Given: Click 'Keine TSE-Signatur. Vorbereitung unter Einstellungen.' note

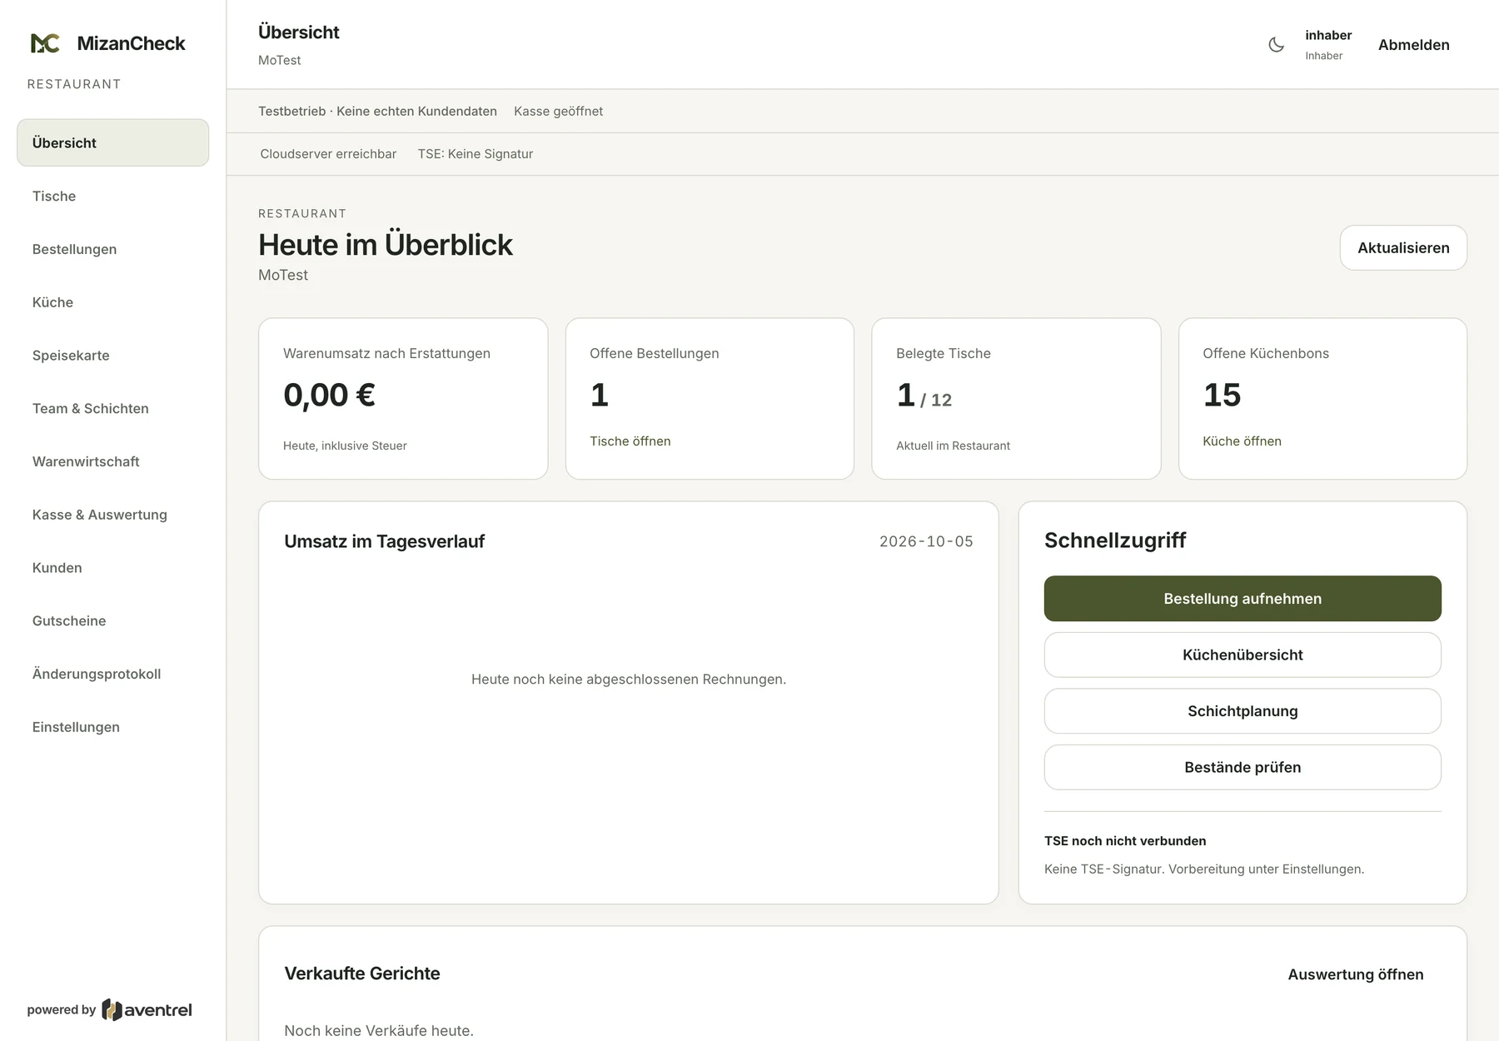Looking at the screenshot, I should [1204, 869].
